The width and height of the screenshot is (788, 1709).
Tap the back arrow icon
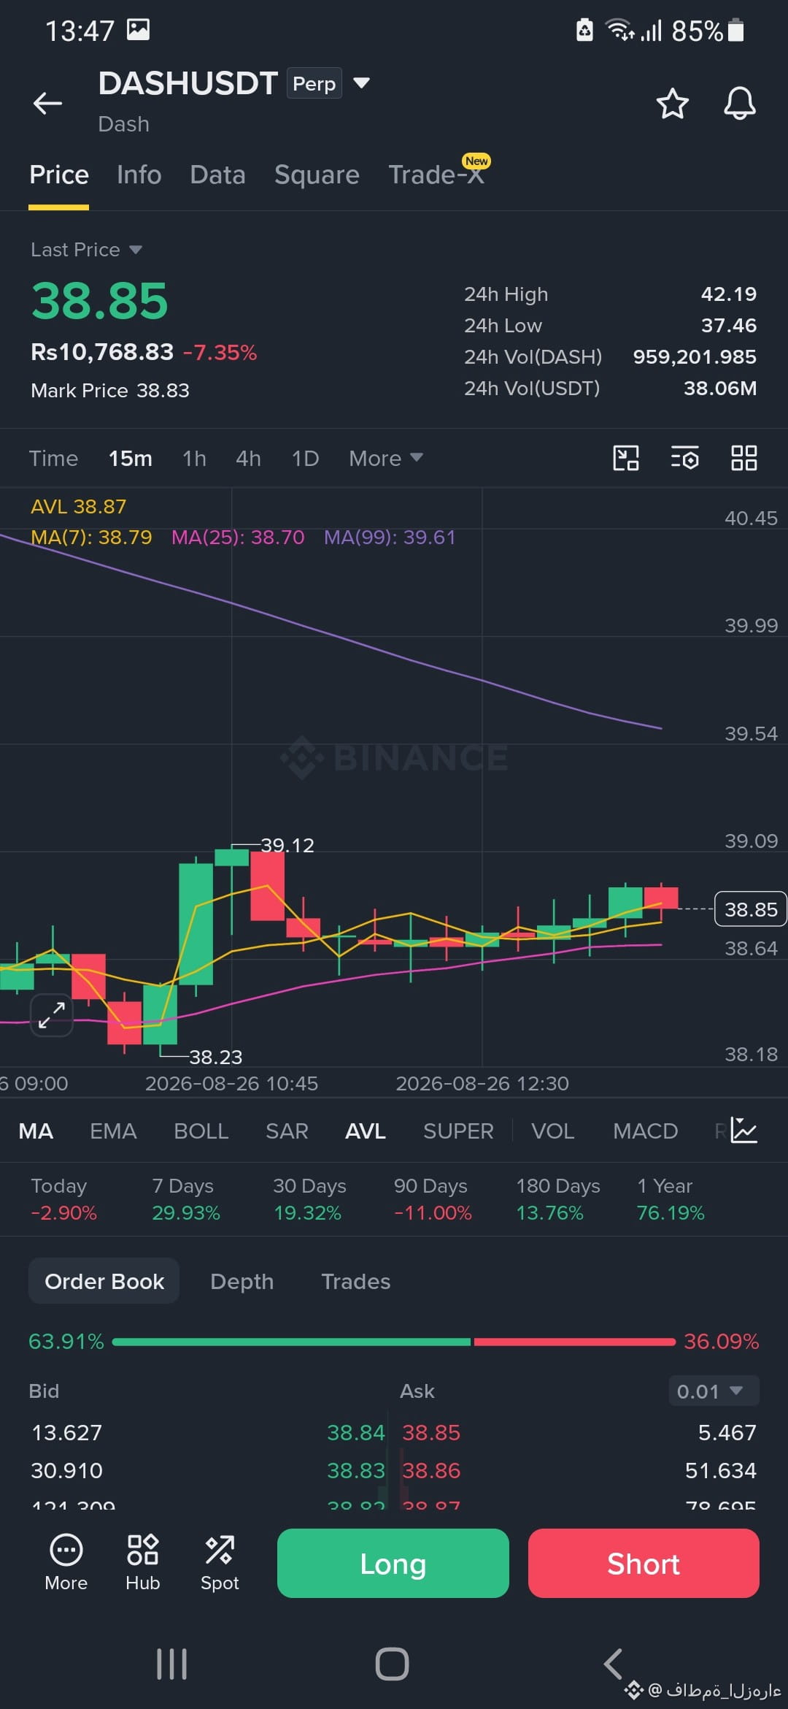tap(48, 103)
